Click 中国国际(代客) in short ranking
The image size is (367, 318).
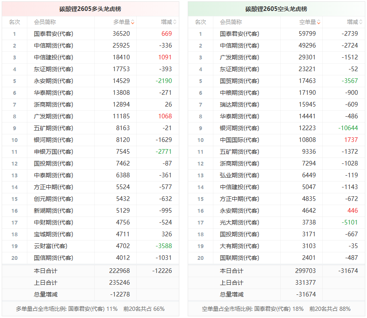pos(239,140)
